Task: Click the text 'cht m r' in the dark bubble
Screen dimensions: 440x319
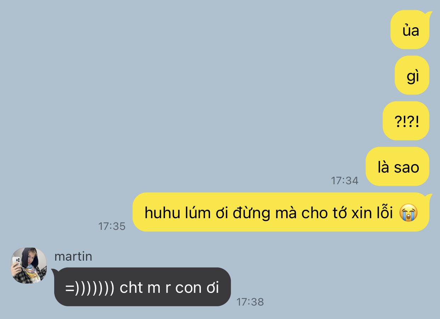Action: [x=145, y=288]
